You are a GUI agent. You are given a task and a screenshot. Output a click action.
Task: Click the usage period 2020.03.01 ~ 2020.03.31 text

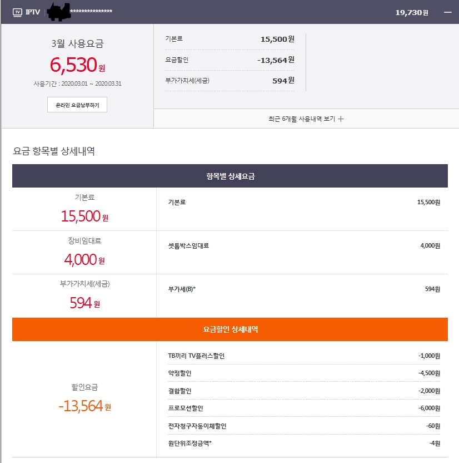pos(77,84)
